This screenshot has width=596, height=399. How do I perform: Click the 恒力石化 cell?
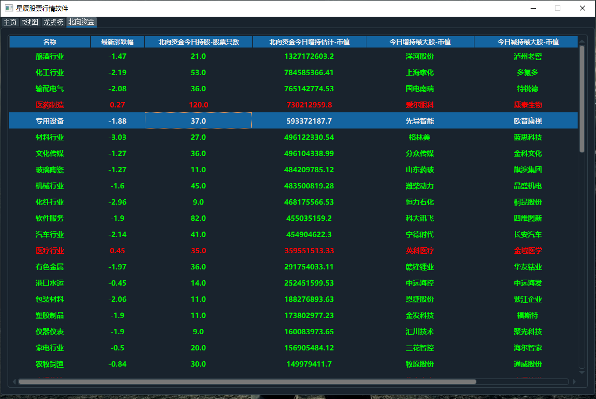tap(420, 202)
